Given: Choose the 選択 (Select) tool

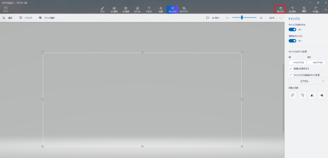Looking at the screenshot, I should (x=8, y=18).
